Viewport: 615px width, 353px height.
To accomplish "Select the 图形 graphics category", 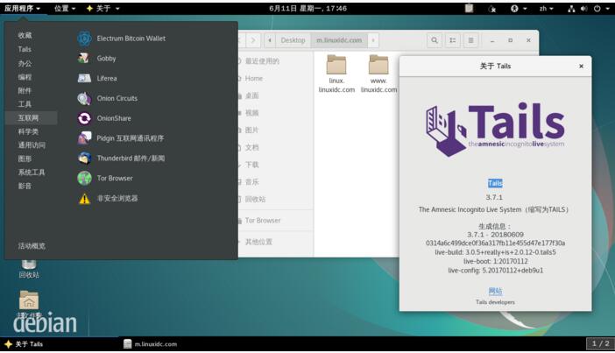I will pyautogui.click(x=25, y=159).
